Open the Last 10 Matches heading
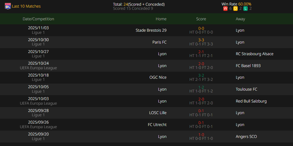This screenshot has height=146, width=293. pos(26,6)
